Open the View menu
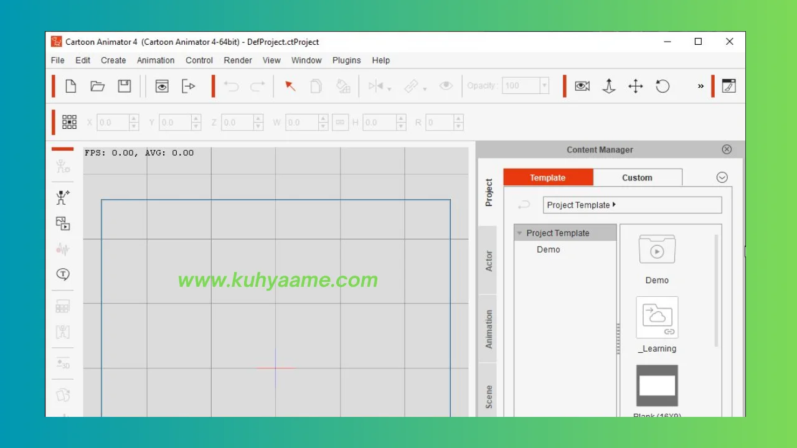 (x=271, y=60)
